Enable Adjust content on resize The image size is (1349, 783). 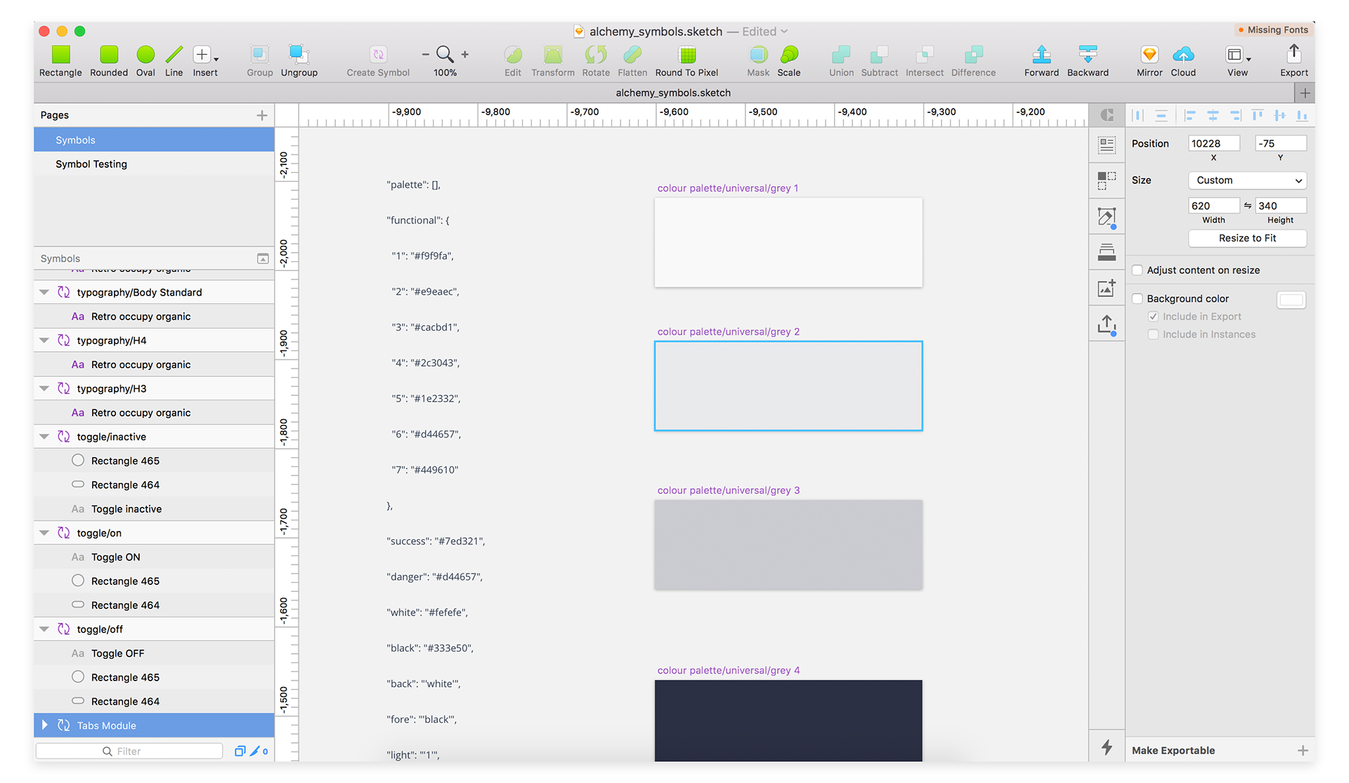click(1138, 270)
